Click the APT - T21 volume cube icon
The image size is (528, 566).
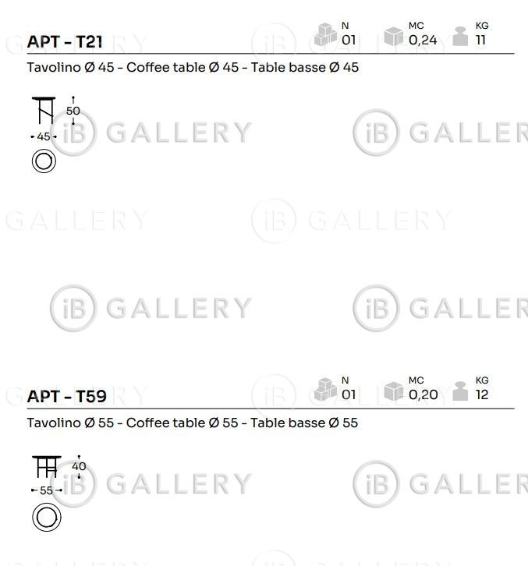[x=393, y=36]
